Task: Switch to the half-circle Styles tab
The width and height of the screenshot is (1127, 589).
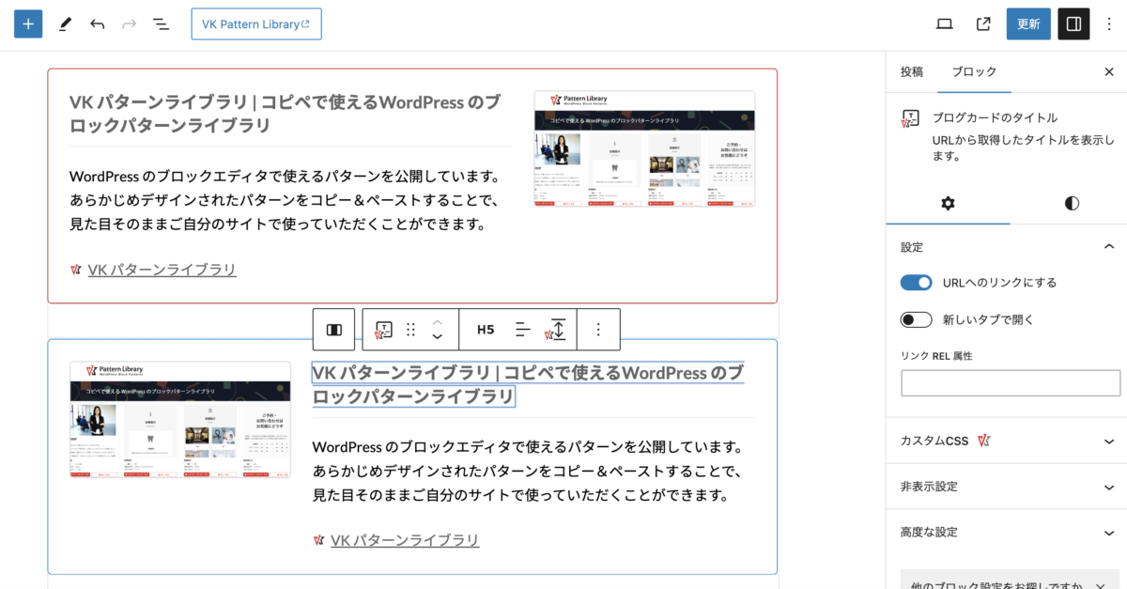Action: coord(1072,203)
